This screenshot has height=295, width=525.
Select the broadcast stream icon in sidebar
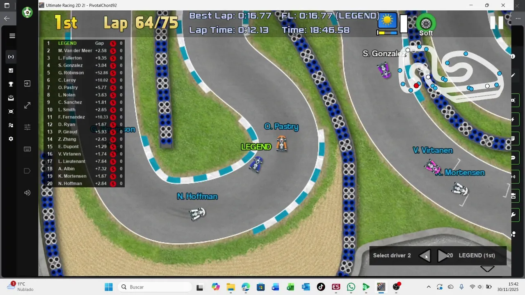[11, 57]
